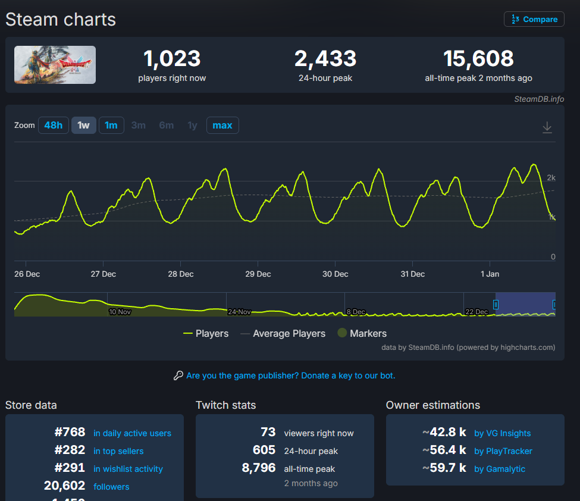Click the 1,023 players right now figure
Screen dimensions: 580x501
[x=172, y=59]
